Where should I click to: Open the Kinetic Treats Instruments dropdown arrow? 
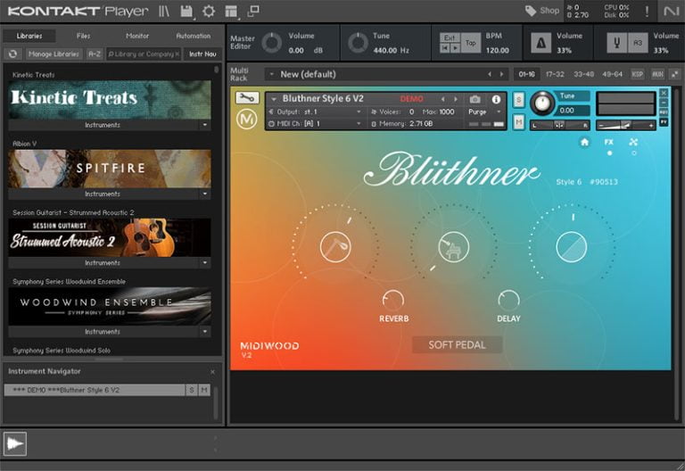[205, 125]
